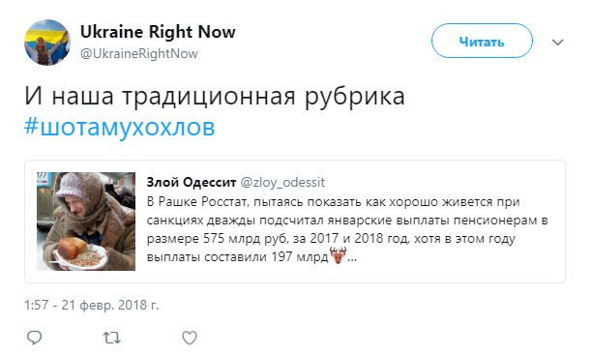Viewport: 592px width, 355px height.
Task: Click the retweet arrows icon
Action: pos(112,338)
